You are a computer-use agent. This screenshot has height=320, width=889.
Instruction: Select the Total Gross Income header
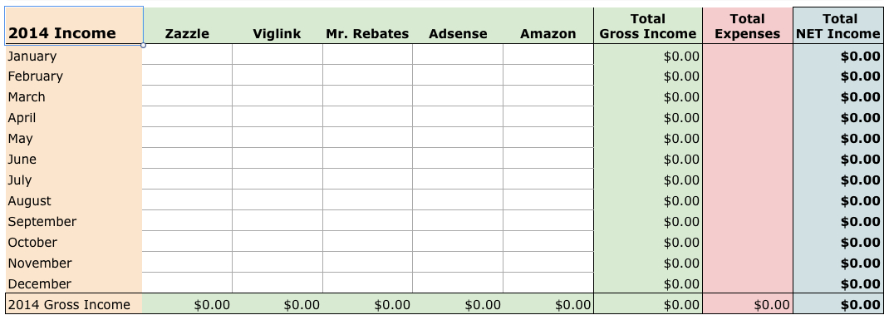[x=648, y=26]
